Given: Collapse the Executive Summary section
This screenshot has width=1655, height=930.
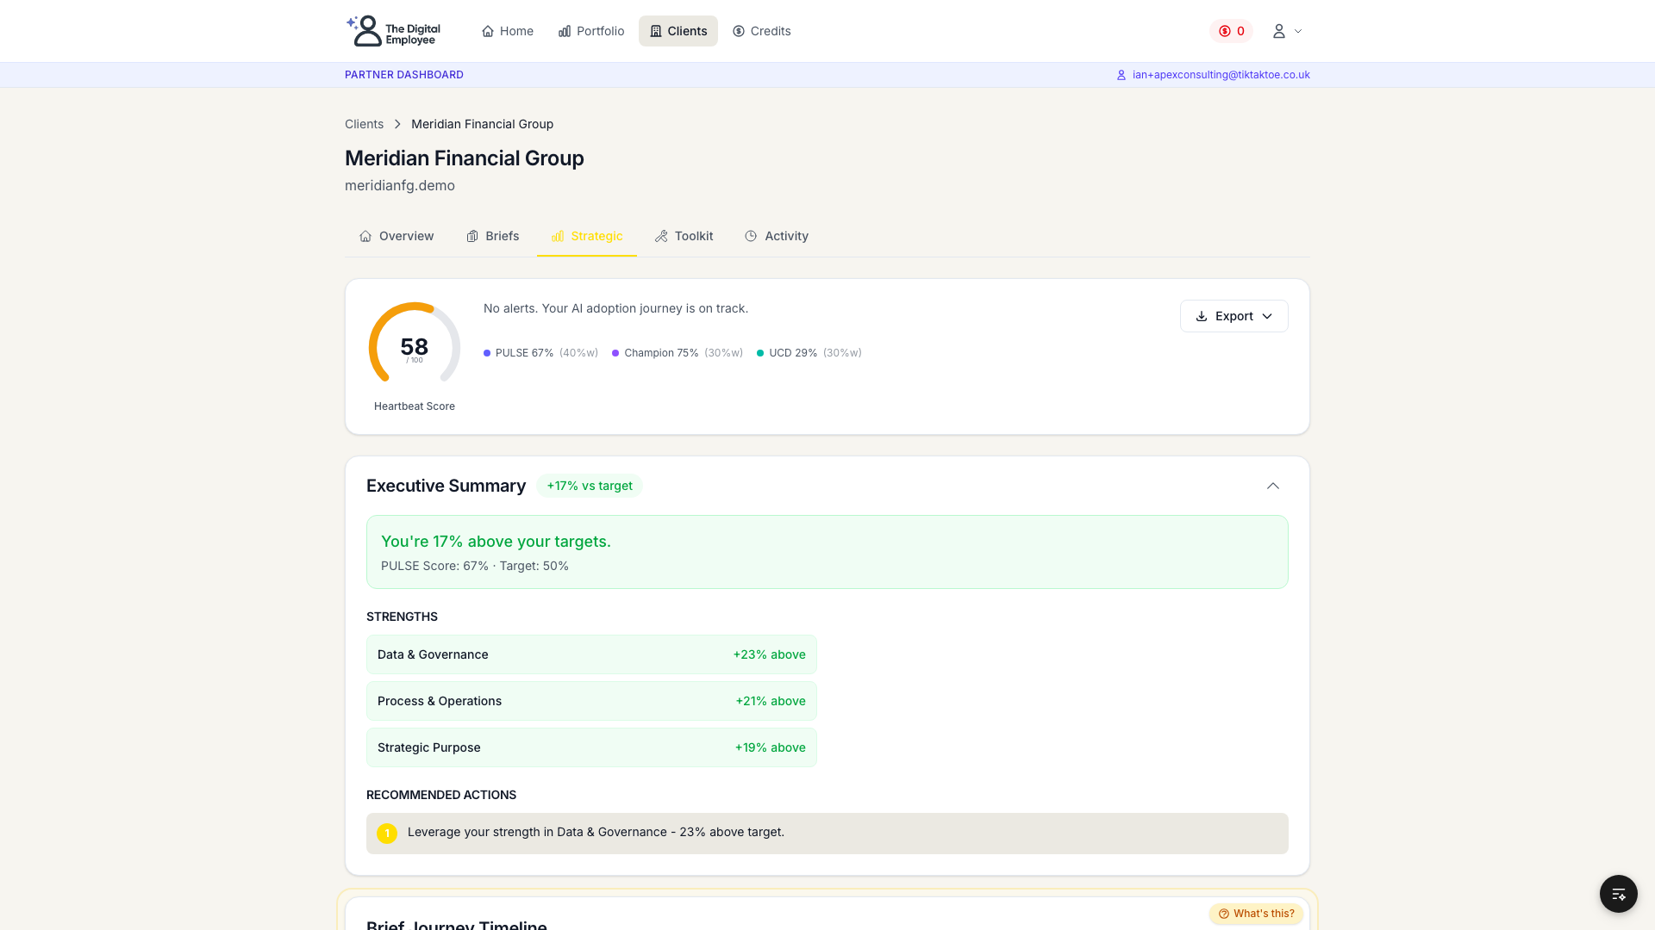Looking at the screenshot, I should tap(1272, 486).
